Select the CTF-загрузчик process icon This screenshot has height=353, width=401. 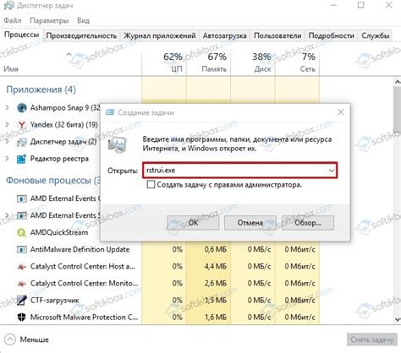(22, 301)
